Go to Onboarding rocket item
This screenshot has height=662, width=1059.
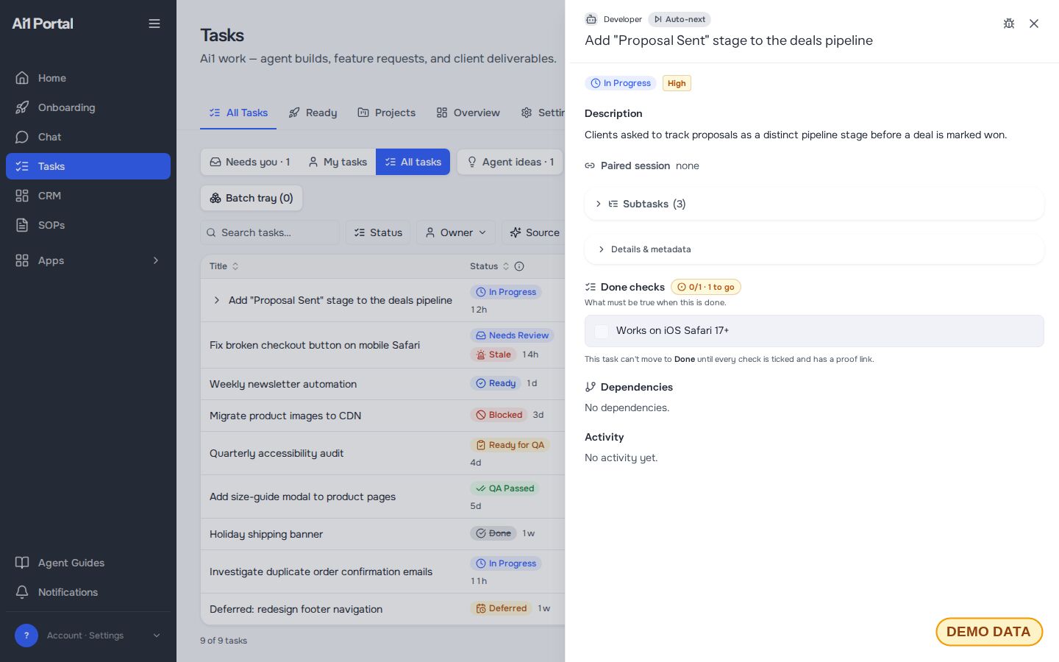pos(88,107)
